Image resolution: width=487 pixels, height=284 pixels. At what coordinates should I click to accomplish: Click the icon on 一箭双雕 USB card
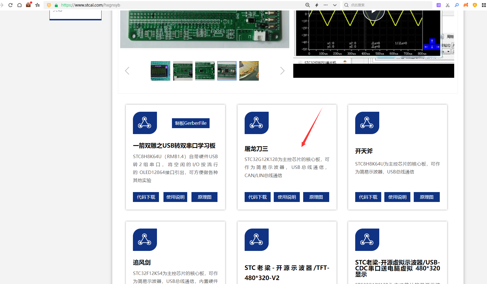145,123
